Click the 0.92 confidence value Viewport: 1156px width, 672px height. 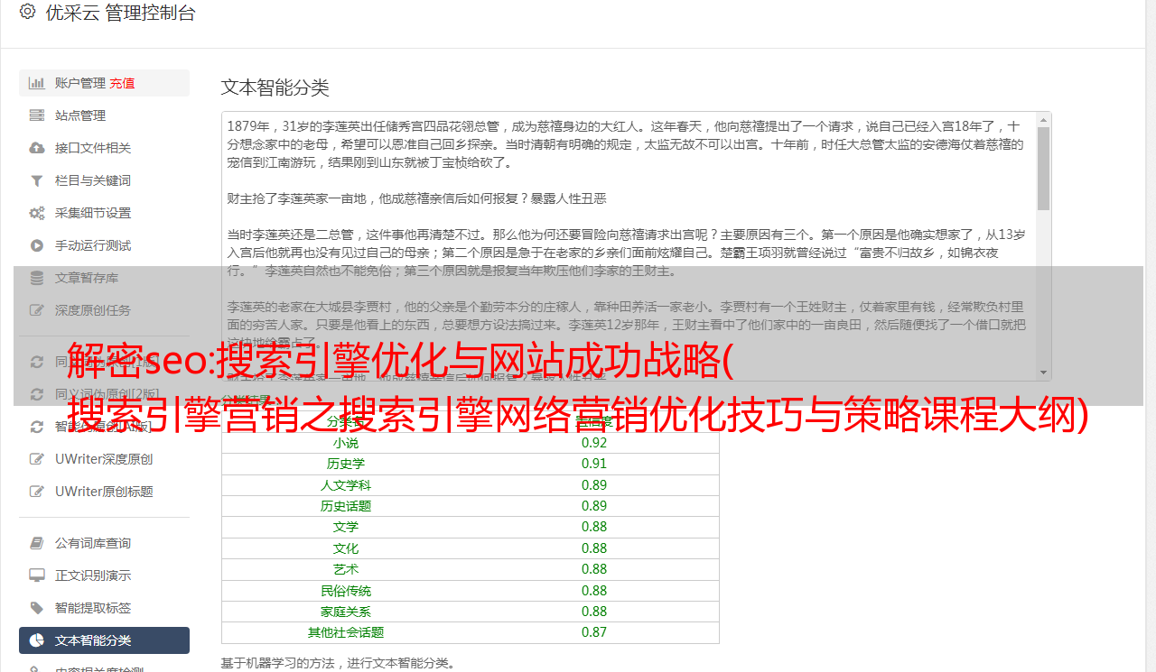point(594,443)
